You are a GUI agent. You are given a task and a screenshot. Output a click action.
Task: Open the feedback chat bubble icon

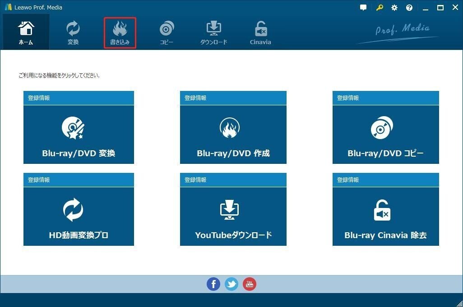363,7
